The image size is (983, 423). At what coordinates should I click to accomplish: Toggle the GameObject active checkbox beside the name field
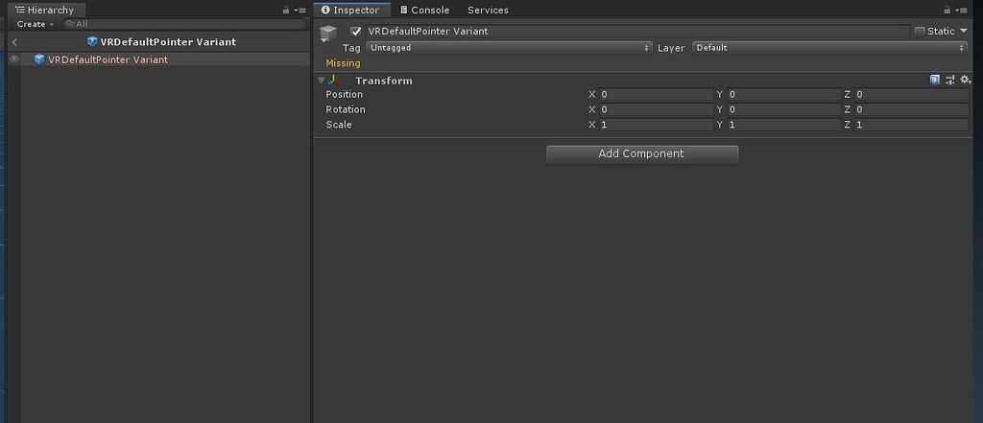356,32
